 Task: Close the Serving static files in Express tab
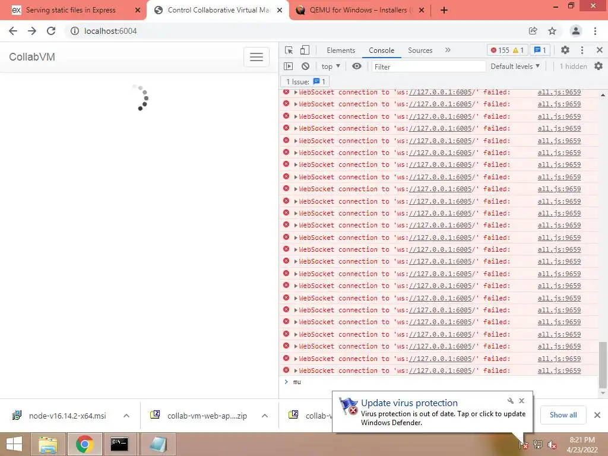click(138, 10)
